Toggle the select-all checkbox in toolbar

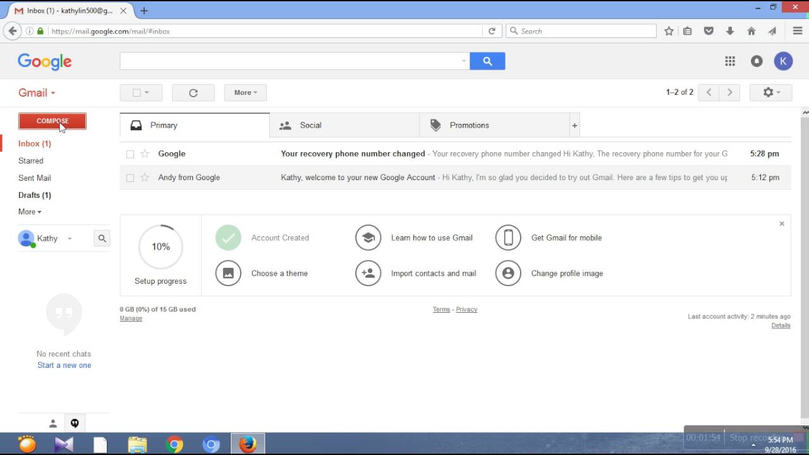coord(137,93)
